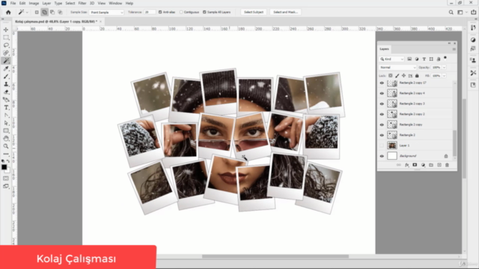The image size is (479, 269).
Task: Choose Subtract from Selection mode icon
Action: [52, 12]
